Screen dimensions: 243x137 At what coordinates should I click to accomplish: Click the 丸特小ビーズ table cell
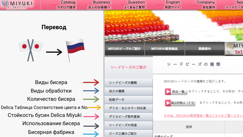(163, 136)
